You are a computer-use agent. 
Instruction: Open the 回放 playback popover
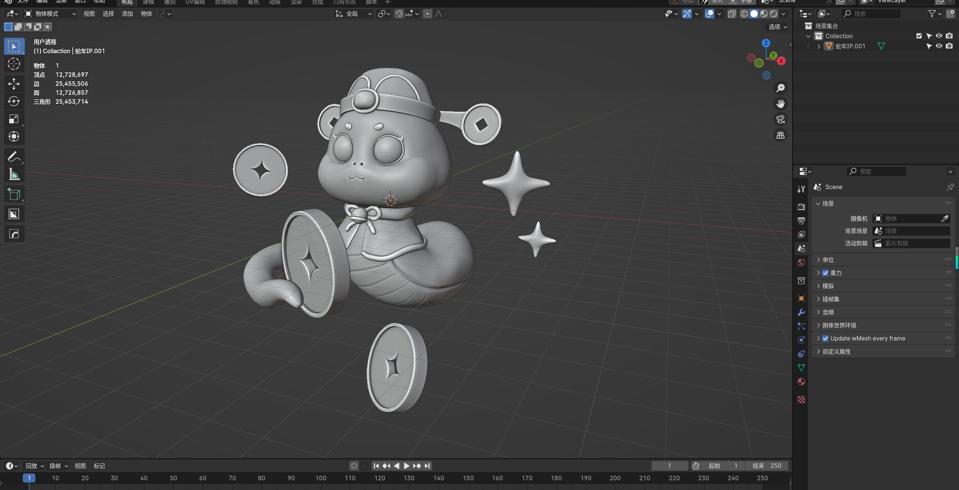[34, 466]
